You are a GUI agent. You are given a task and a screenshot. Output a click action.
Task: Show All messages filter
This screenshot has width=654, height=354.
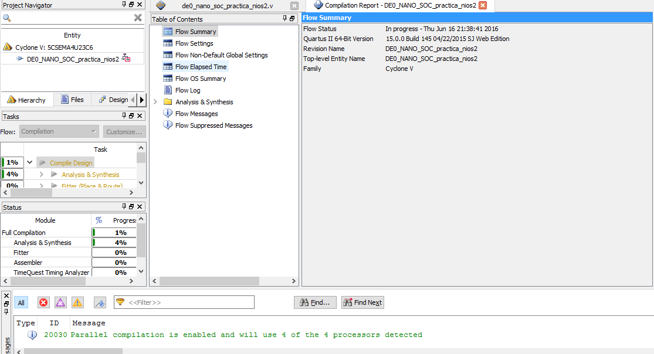click(x=21, y=302)
